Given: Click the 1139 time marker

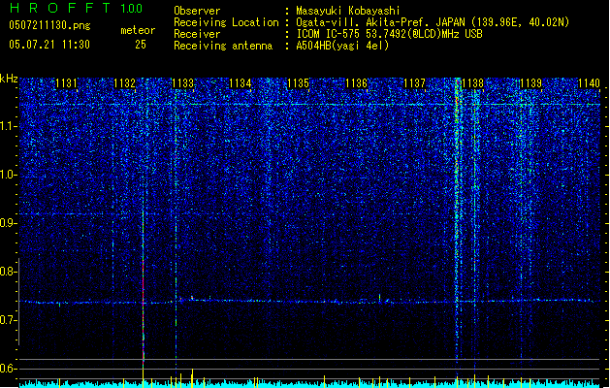Looking at the screenshot, I should click(530, 83).
